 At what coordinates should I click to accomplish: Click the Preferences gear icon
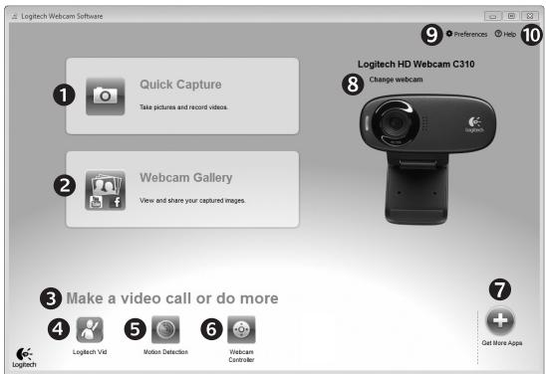tap(449, 34)
